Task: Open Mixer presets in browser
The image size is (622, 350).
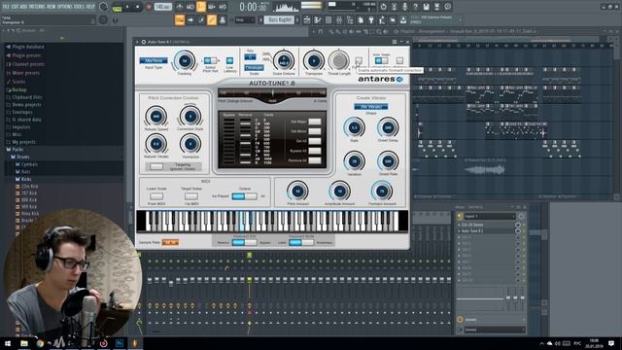Action: click(x=26, y=73)
